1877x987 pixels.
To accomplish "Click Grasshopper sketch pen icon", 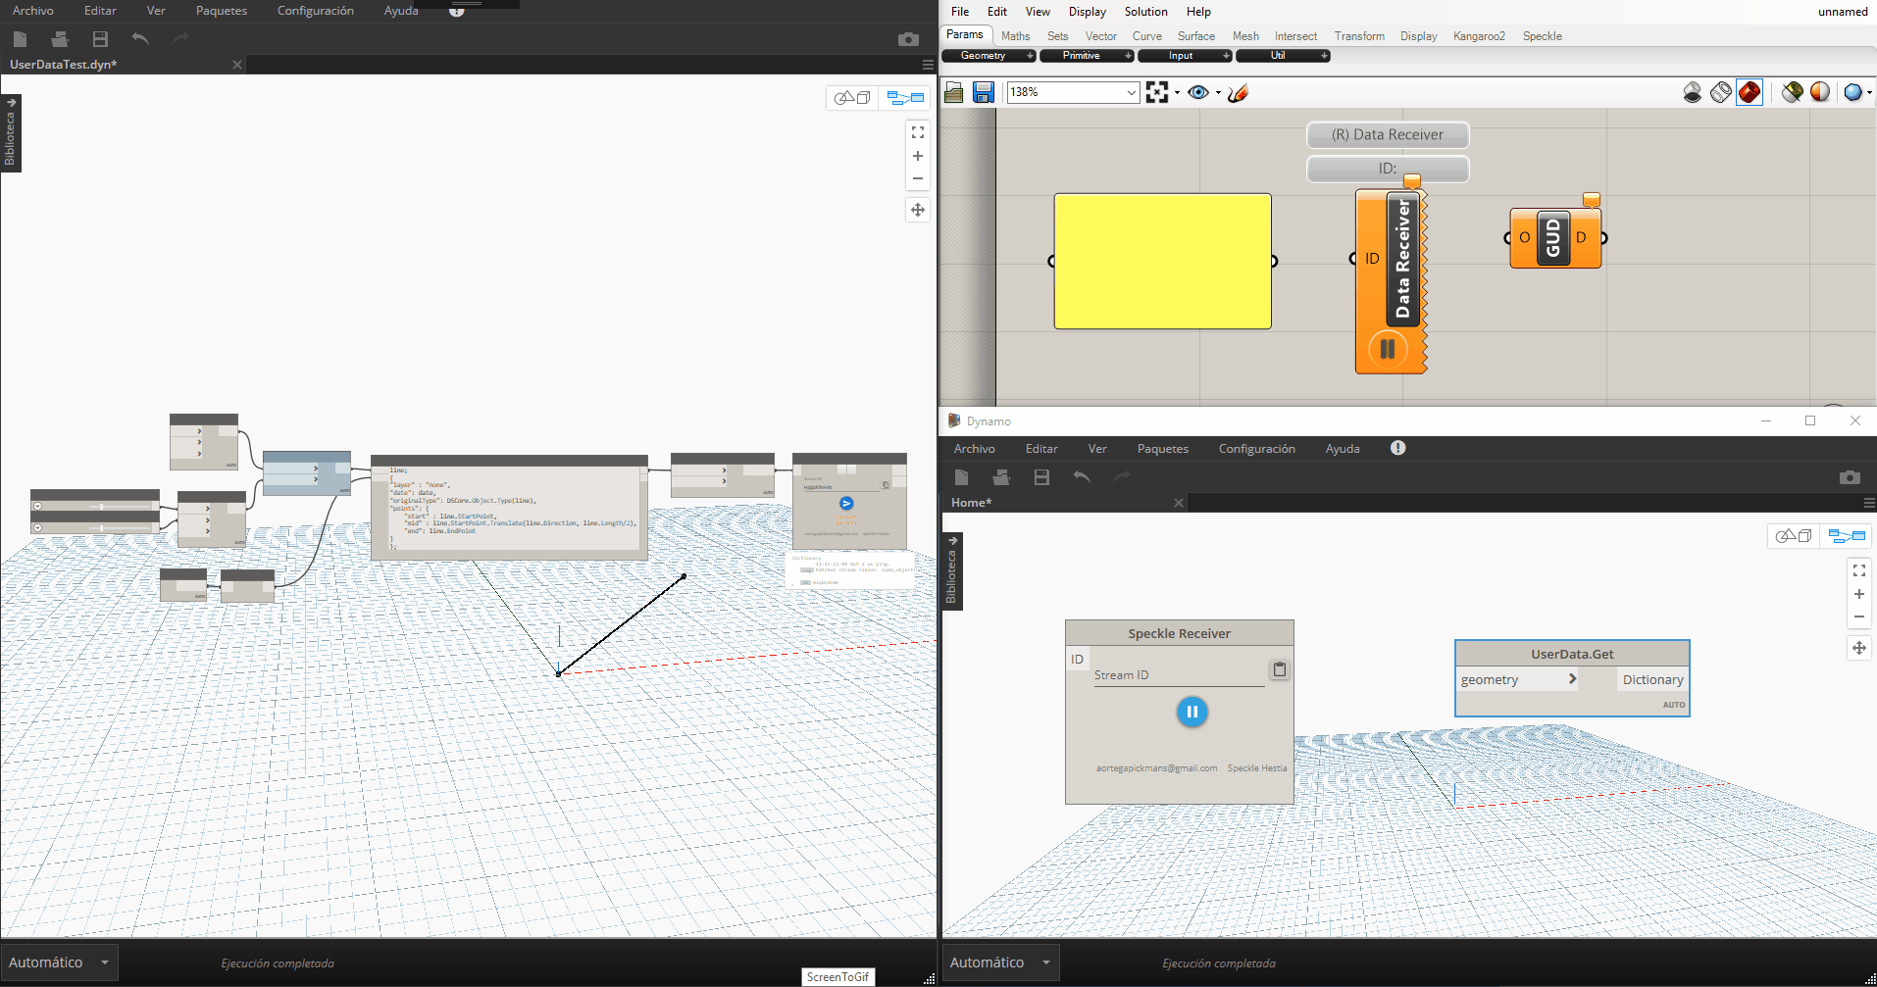I will (x=1238, y=92).
